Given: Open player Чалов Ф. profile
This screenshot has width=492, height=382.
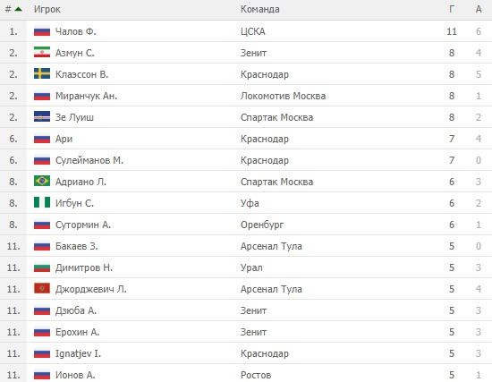Looking at the screenshot, I should pos(76,31).
